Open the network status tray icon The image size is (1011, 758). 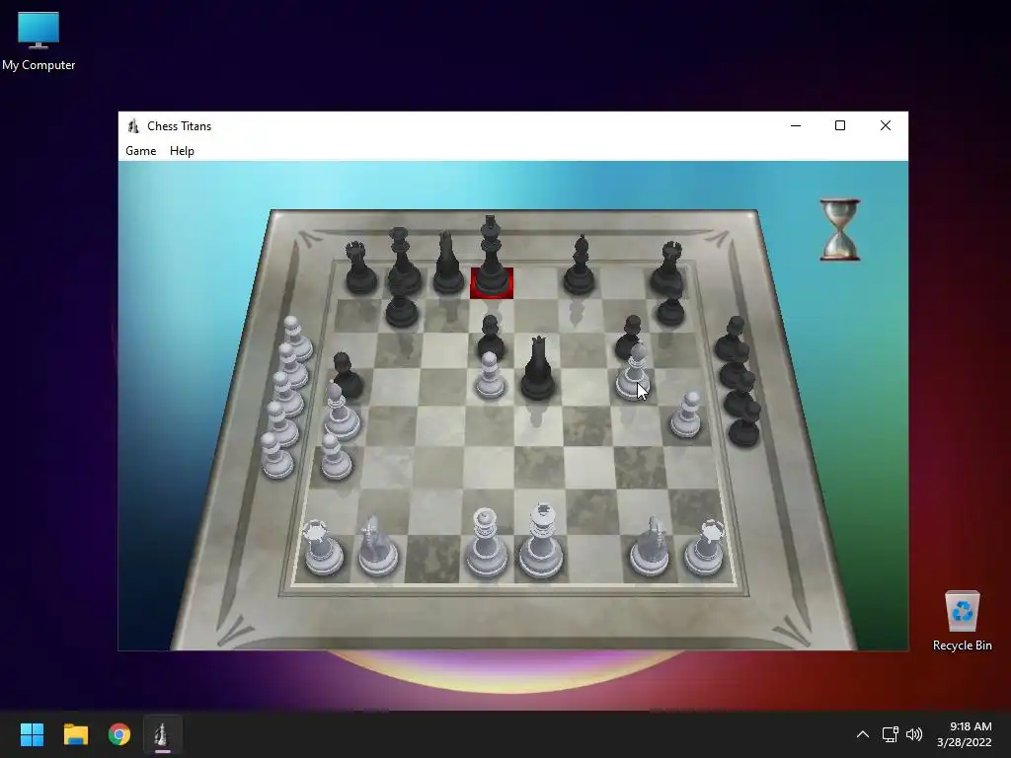pos(891,734)
